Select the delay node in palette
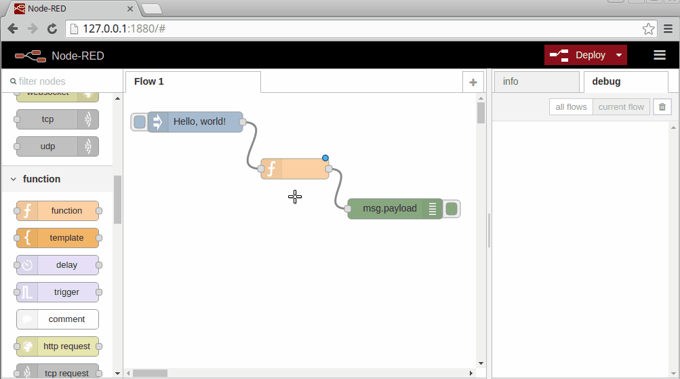 (x=58, y=265)
